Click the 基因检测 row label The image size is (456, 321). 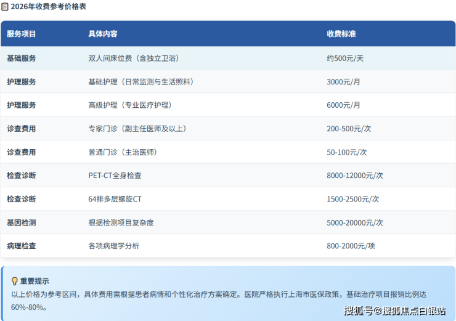pyautogui.click(x=22, y=222)
